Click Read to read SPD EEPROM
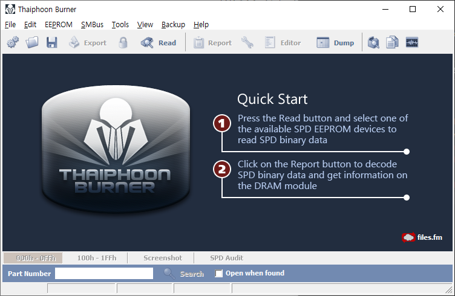The image size is (455, 296). 159,42
